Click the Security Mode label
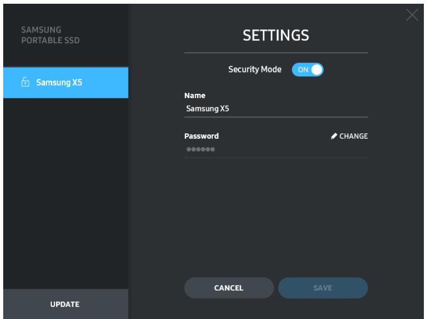426x319 pixels. pyautogui.click(x=255, y=69)
